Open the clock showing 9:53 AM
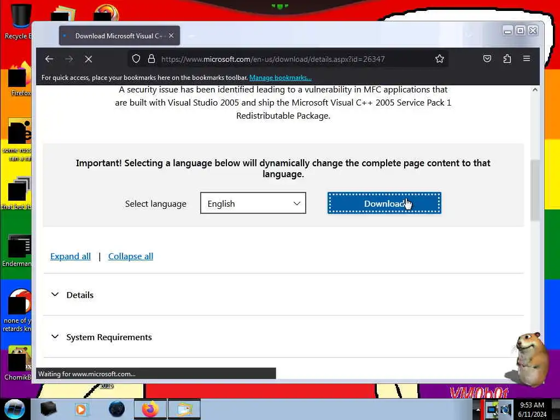 [532, 410]
